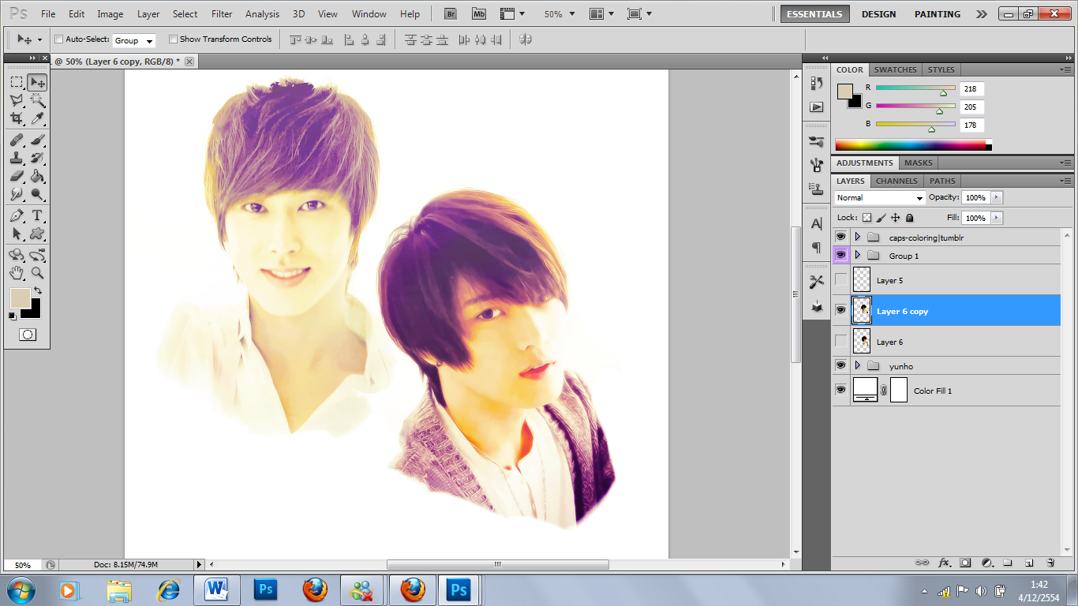Select the Rectangular Marquee tool
Viewport: 1078px width, 606px height.
pos(17,82)
